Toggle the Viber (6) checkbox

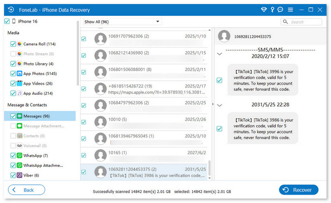[13, 175]
